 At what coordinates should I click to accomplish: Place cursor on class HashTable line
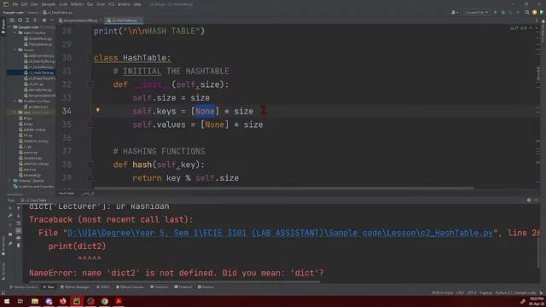(x=132, y=58)
